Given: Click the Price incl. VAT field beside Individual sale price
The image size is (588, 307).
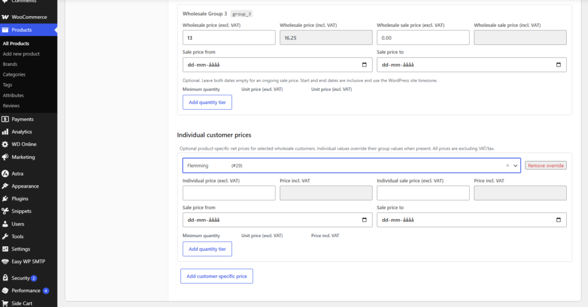Looking at the screenshot, I should (520, 193).
